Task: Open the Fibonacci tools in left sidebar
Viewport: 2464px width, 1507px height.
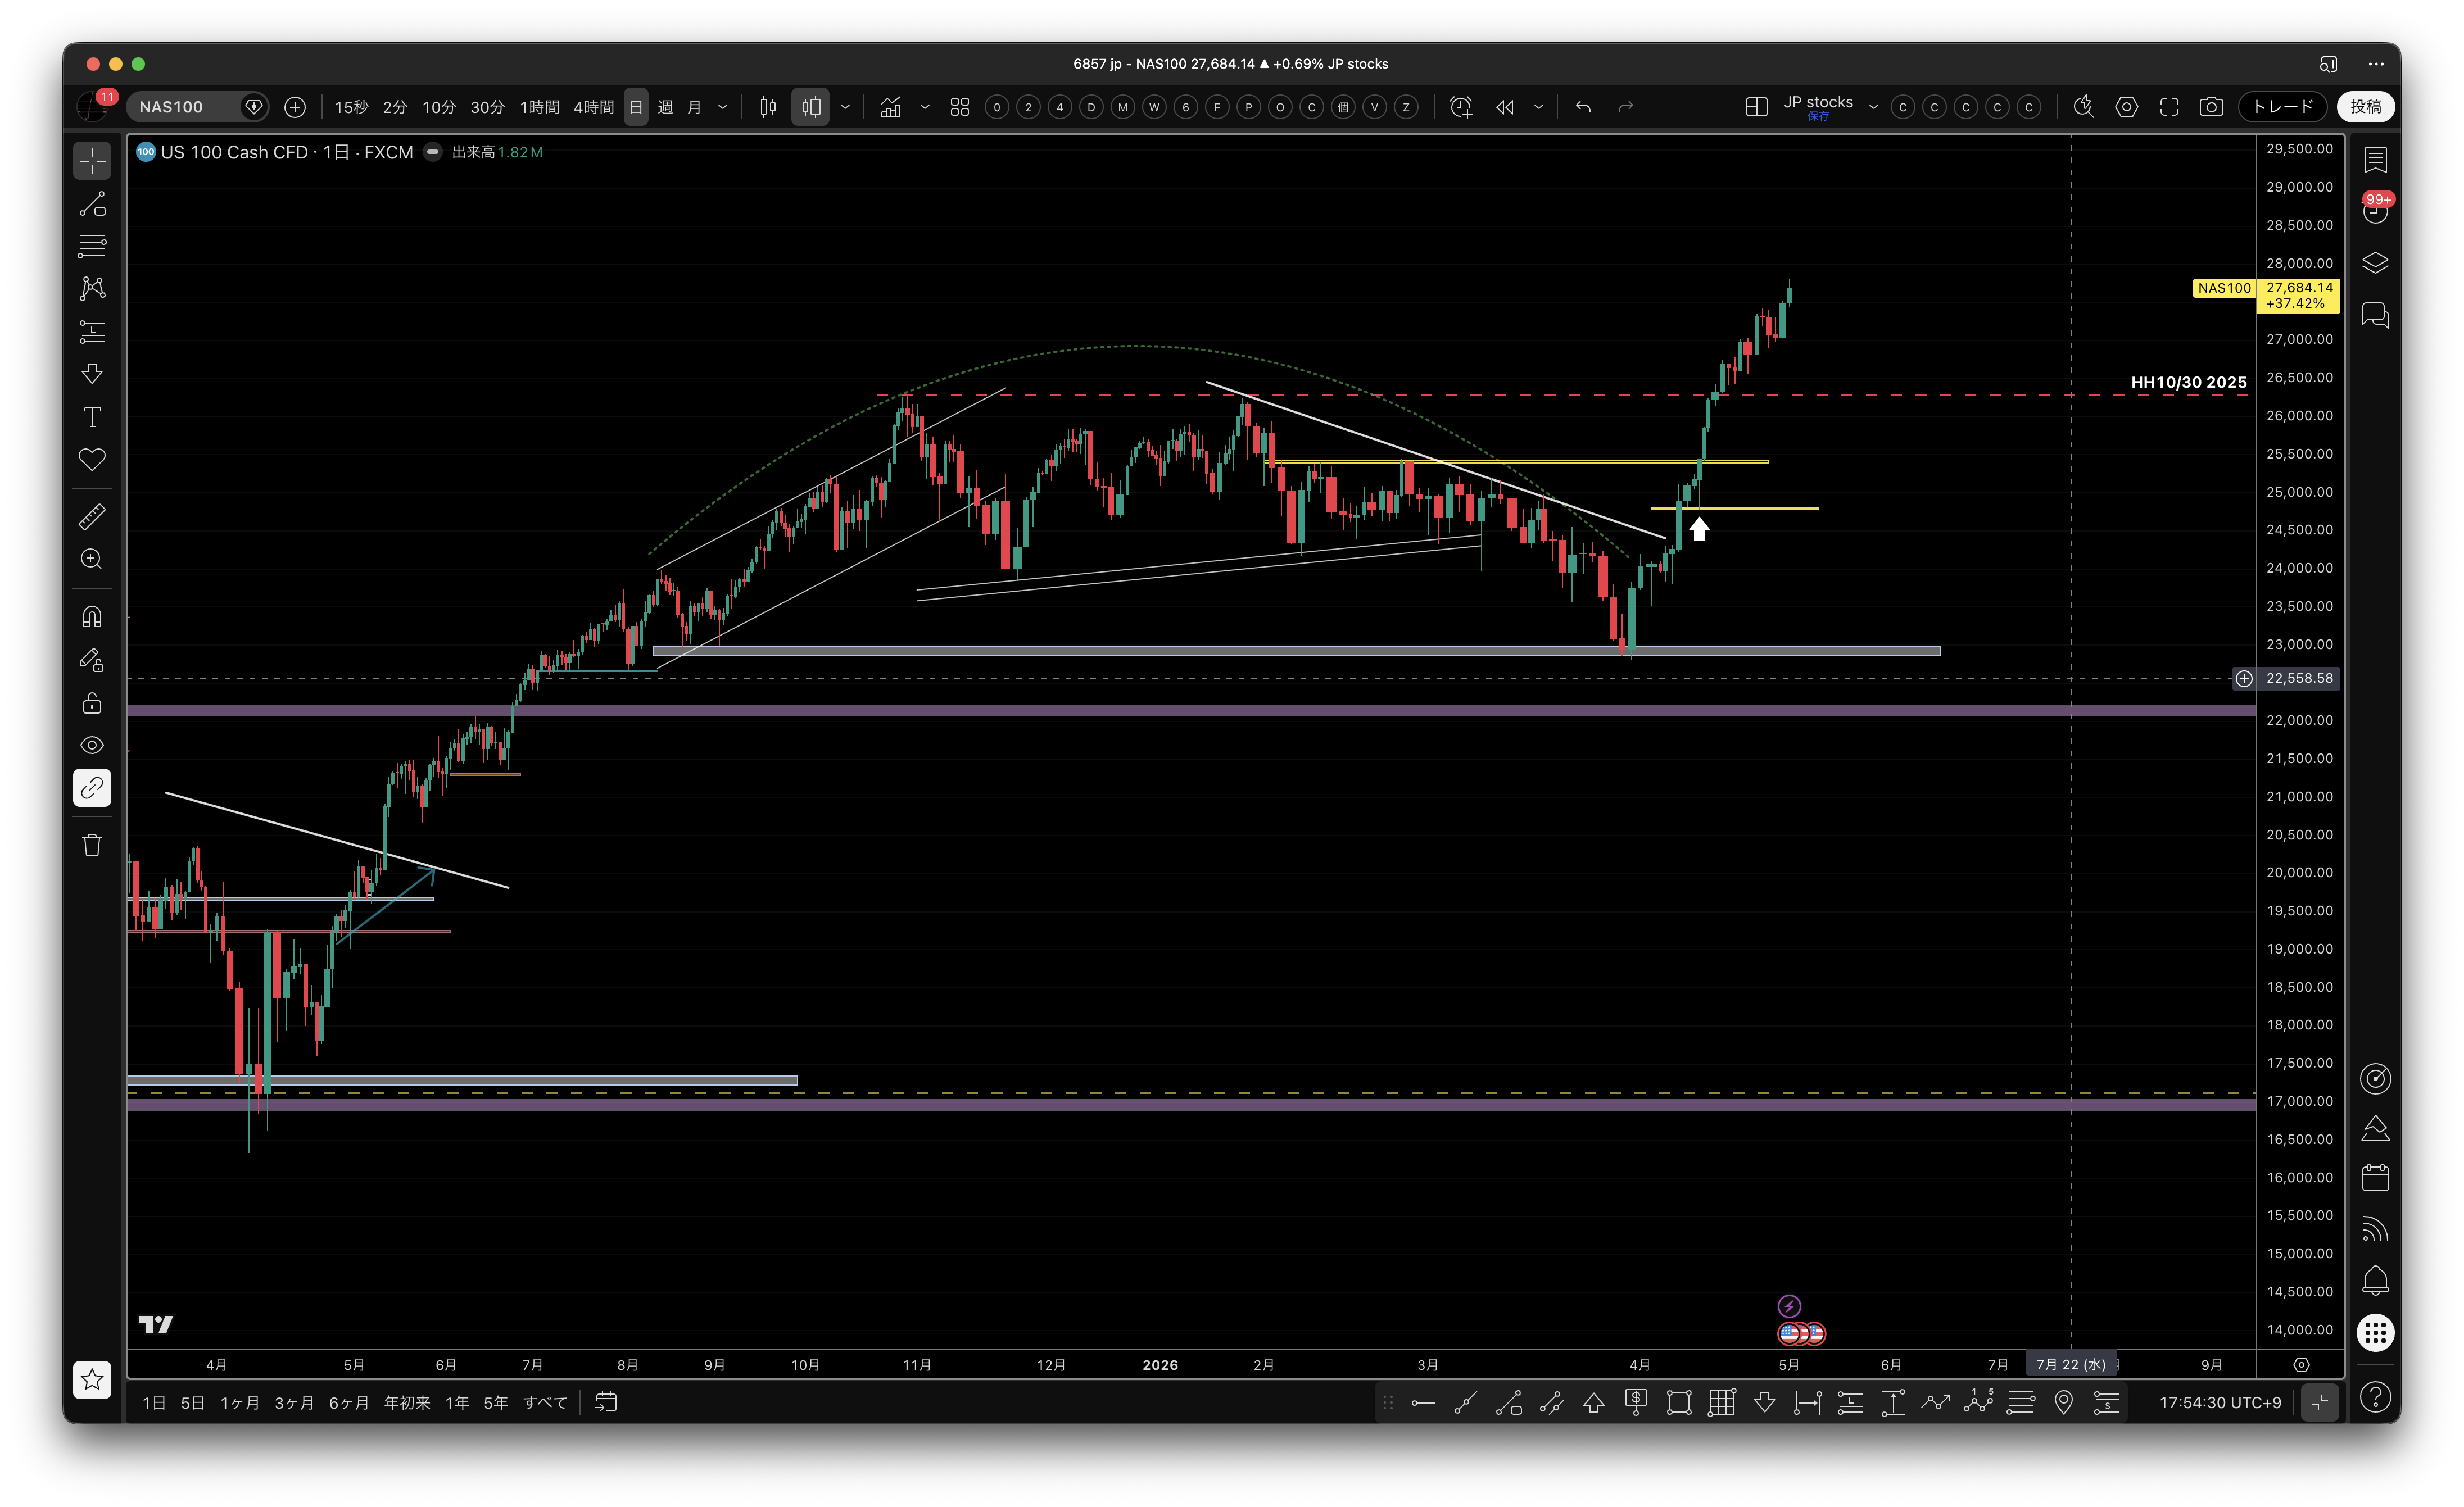Action: click(x=92, y=246)
